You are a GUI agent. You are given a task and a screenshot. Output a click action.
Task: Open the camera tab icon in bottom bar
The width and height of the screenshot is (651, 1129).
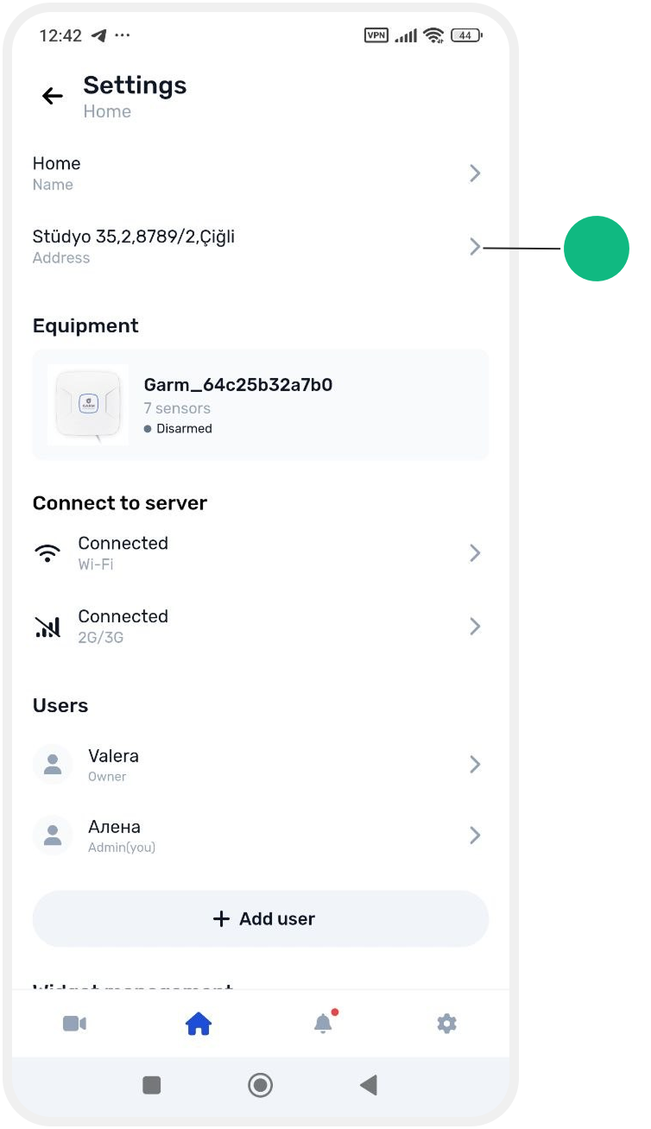coord(74,1024)
